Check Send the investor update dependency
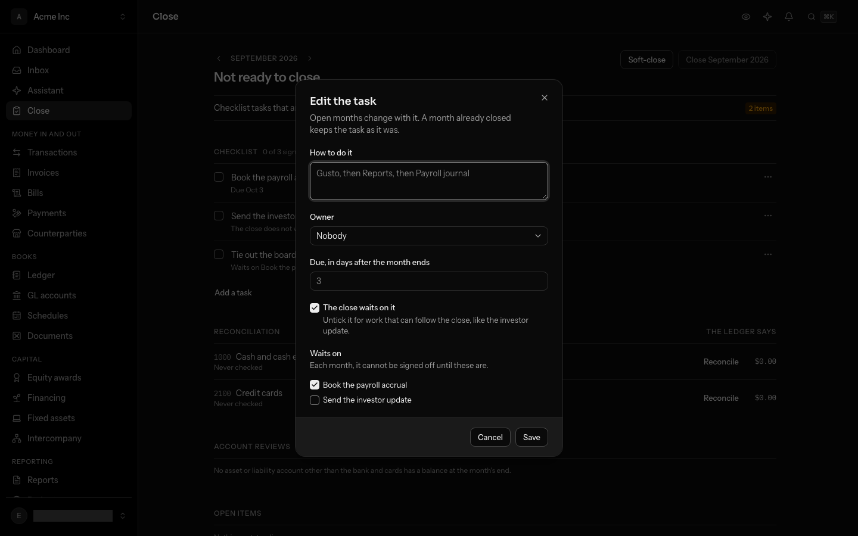 315,400
